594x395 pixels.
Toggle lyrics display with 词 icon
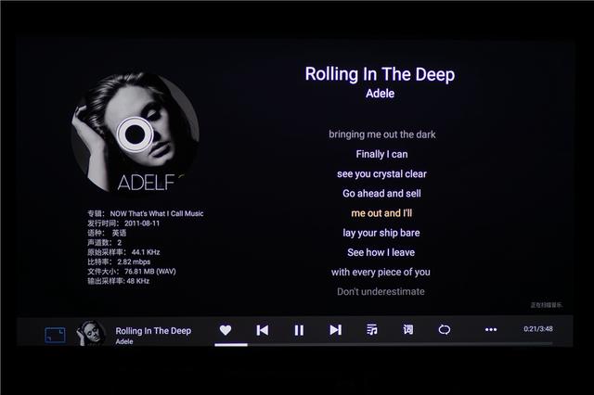[x=408, y=330]
